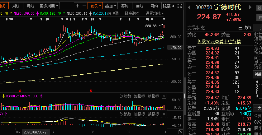
Task: Click the double-arrow icon after 隐藏
Action: (173, 6)
